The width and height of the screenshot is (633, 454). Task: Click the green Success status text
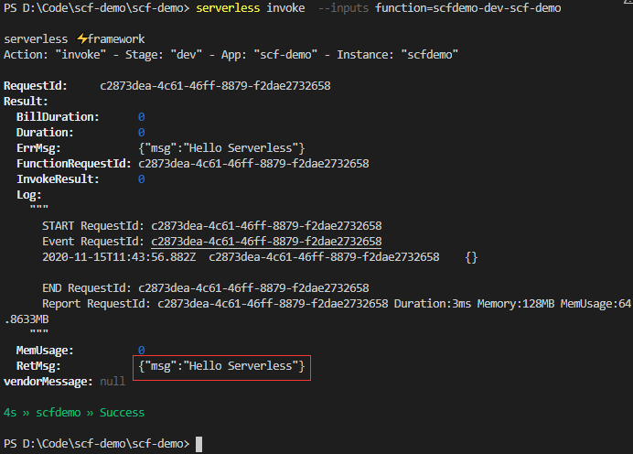click(x=122, y=413)
